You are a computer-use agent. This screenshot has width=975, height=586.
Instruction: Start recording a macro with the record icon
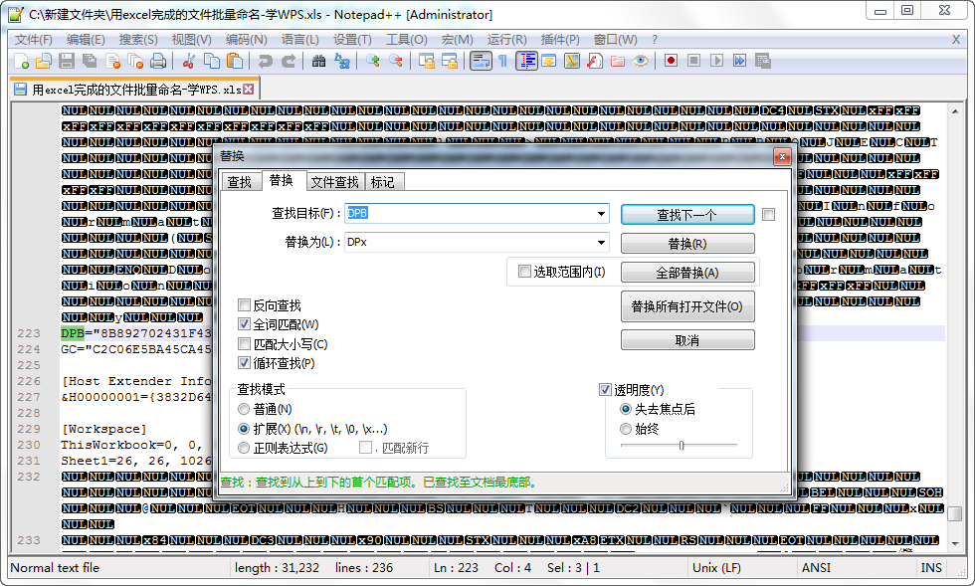pyautogui.click(x=673, y=61)
